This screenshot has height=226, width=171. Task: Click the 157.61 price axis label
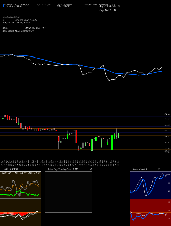(x=167, y=131)
